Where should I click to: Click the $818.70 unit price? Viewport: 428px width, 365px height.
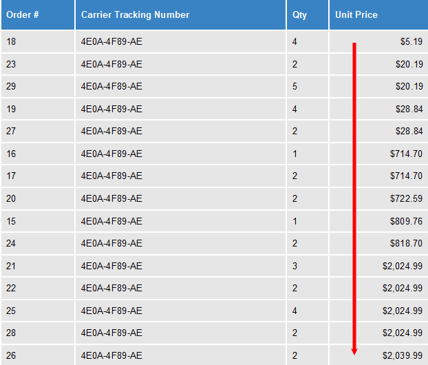pyautogui.click(x=407, y=243)
